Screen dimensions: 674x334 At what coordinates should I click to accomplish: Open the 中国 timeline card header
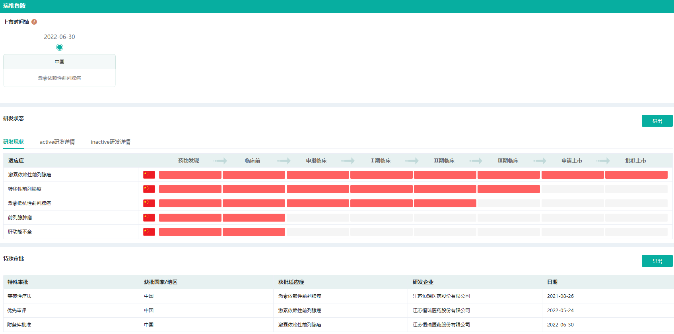59,62
